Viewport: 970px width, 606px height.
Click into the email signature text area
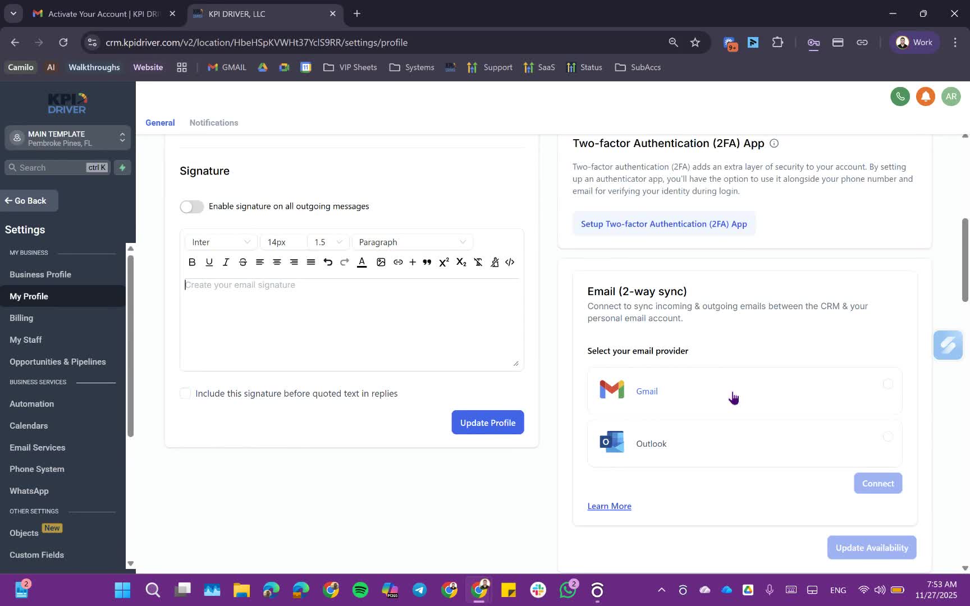(351, 323)
